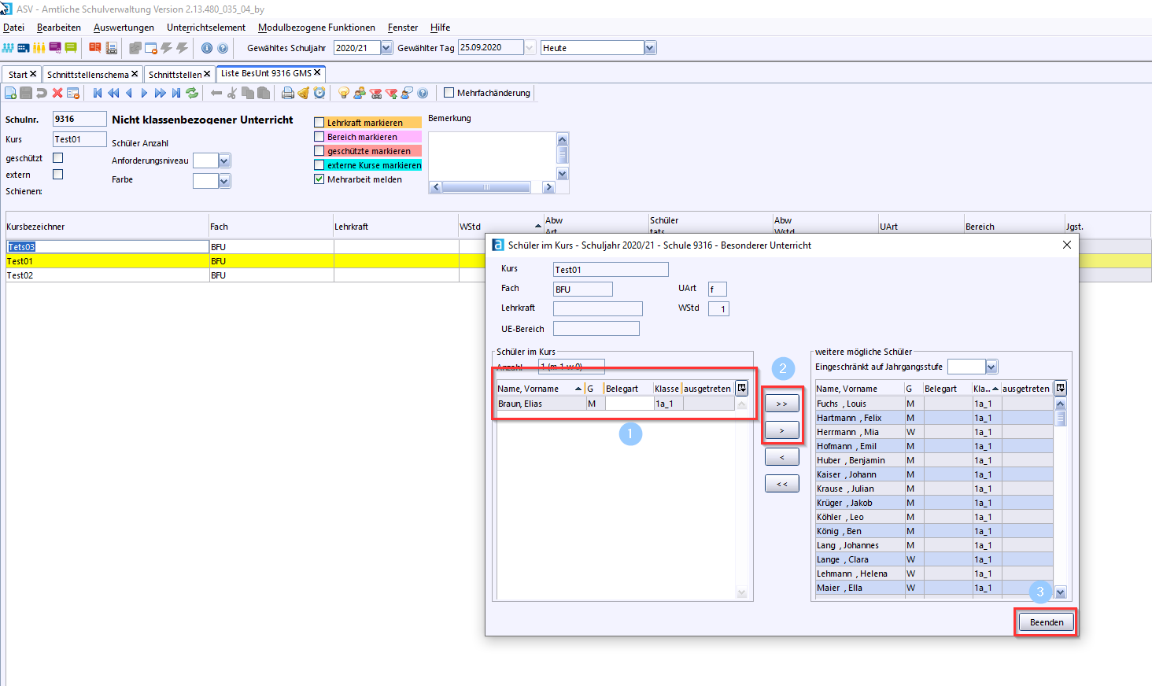Click the red X delete icon

(x=57, y=93)
